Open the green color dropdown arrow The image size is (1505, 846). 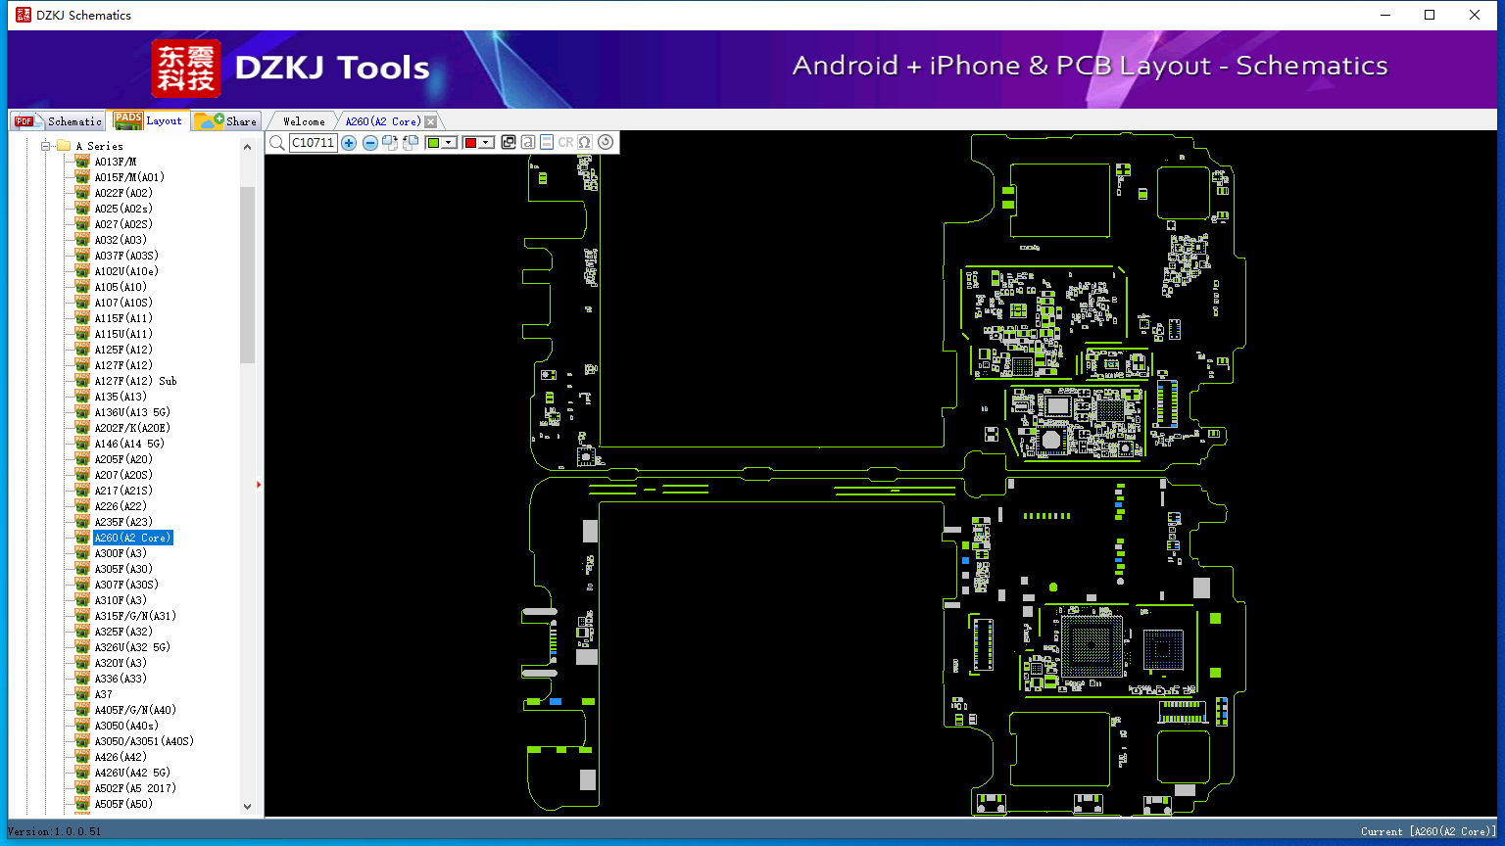[x=449, y=143]
